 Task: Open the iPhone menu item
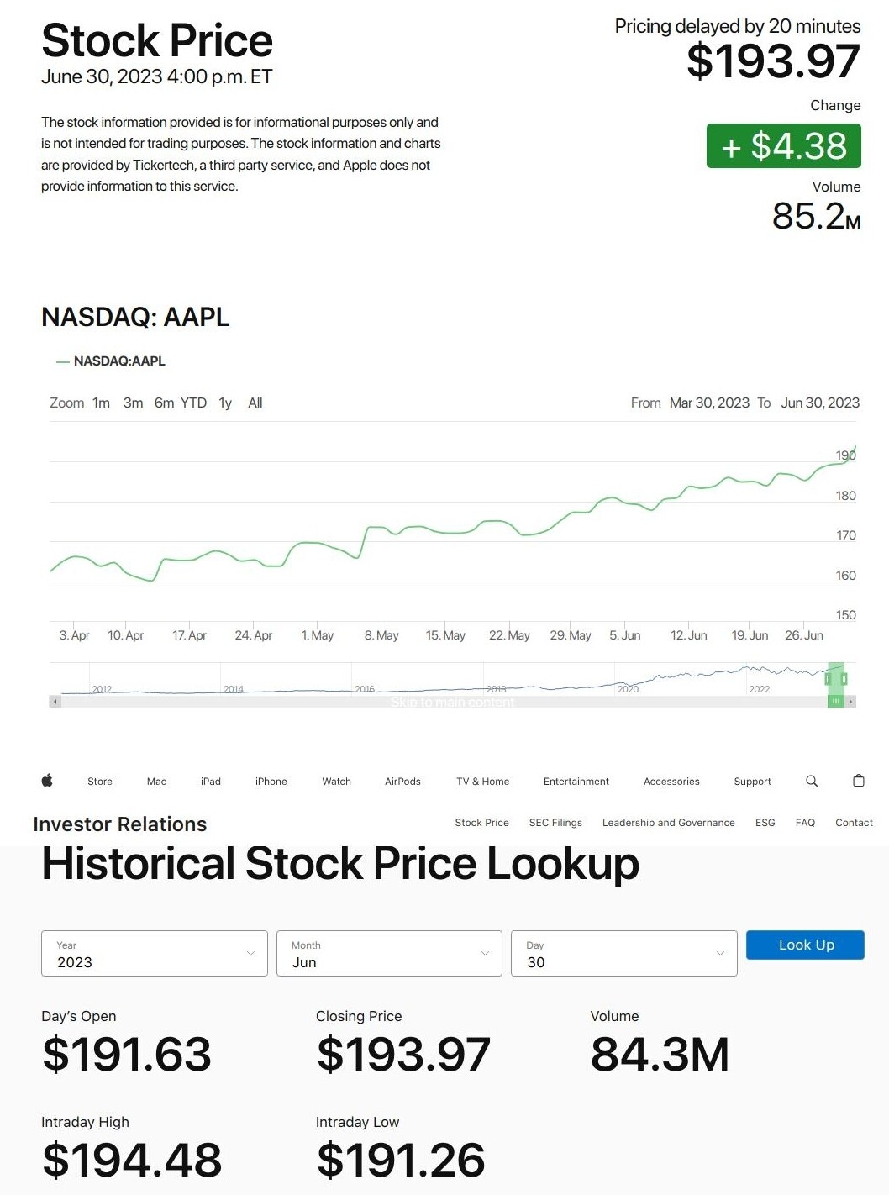[x=271, y=782]
